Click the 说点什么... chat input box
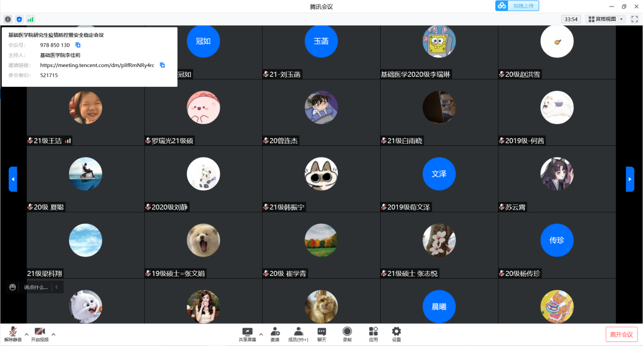643x346 pixels. (x=36, y=287)
